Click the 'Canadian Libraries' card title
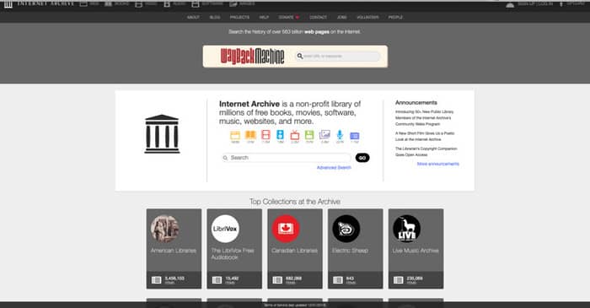The image size is (590, 308). click(x=294, y=251)
